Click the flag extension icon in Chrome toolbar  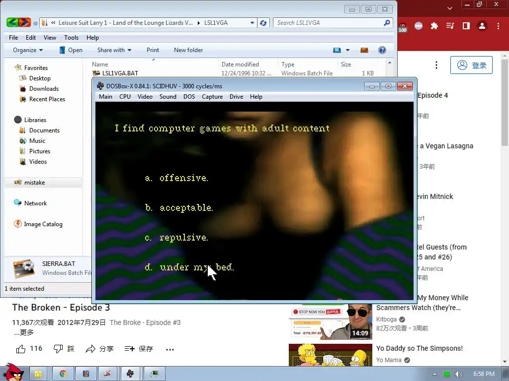[419, 26]
